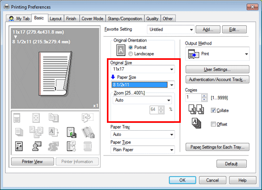The width and height of the screenshot is (262, 190).
Task: Click the Printer View button
Action: click(x=32, y=162)
